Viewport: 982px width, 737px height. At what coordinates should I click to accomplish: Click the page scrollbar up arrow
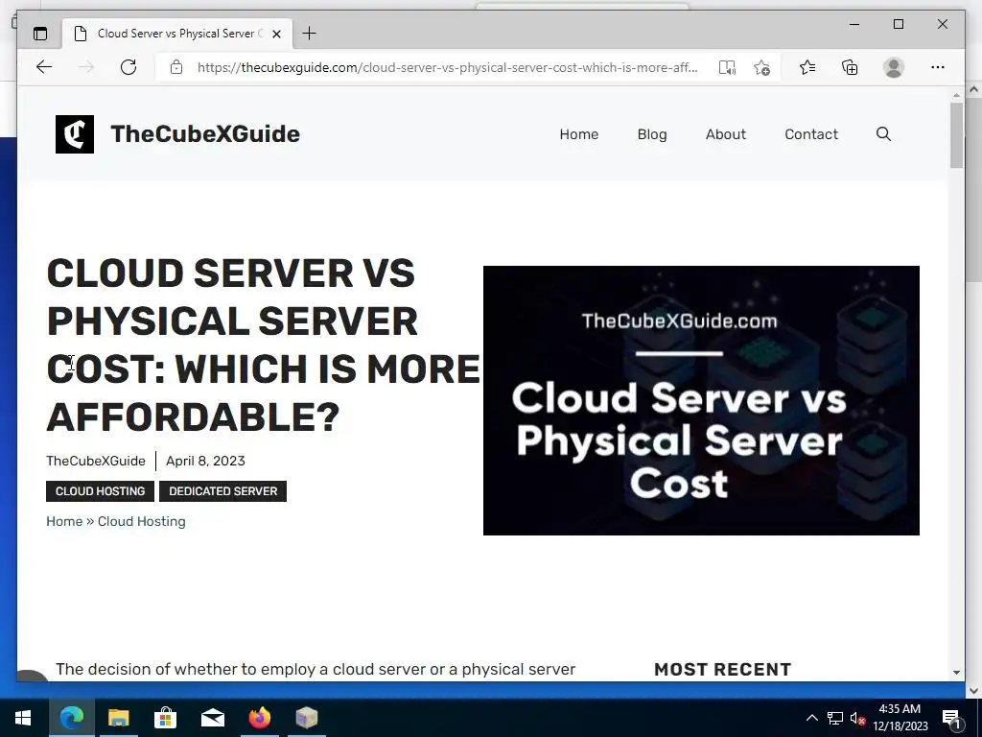point(956,95)
